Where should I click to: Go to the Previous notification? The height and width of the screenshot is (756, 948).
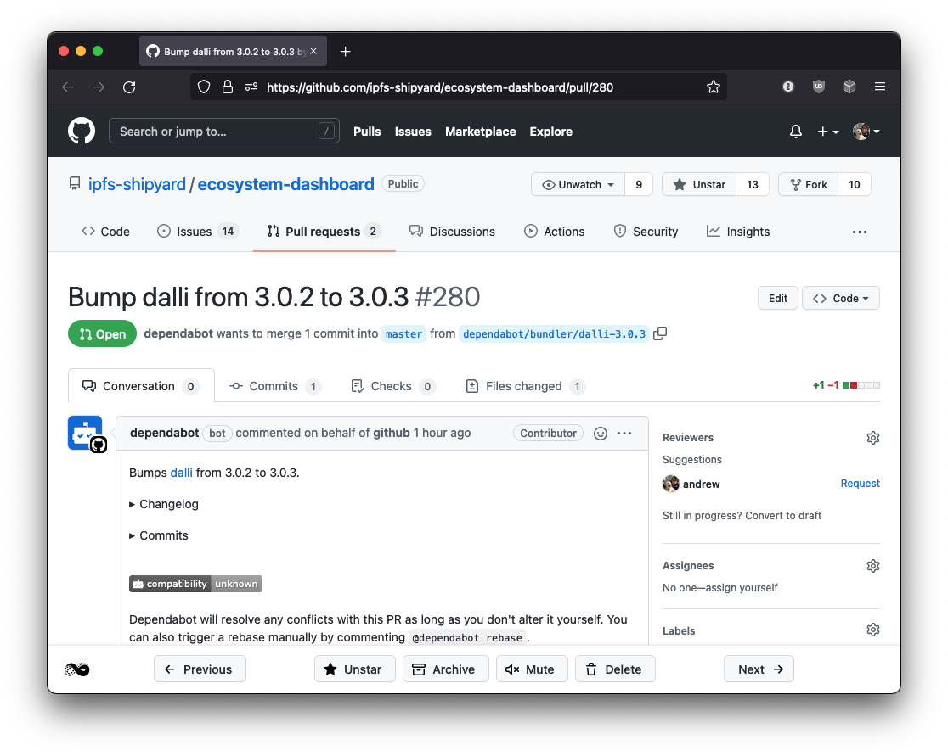[200, 669]
